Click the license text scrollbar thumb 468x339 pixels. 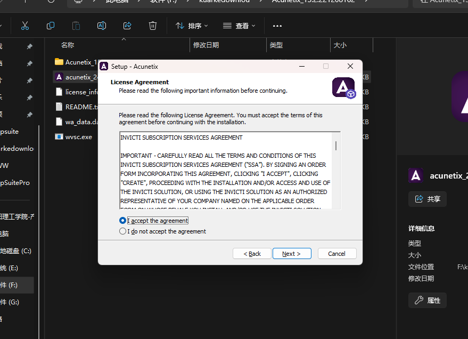[336, 146]
